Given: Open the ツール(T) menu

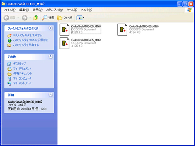Looking at the screenshot, I should pyautogui.click(x=72, y=10).
